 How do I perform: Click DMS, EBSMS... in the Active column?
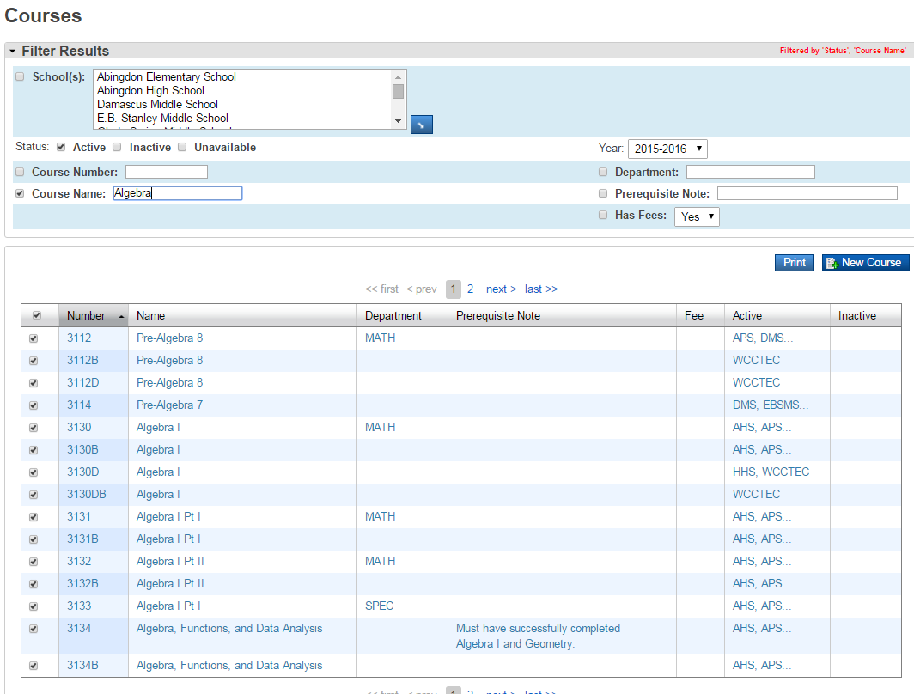771,405
